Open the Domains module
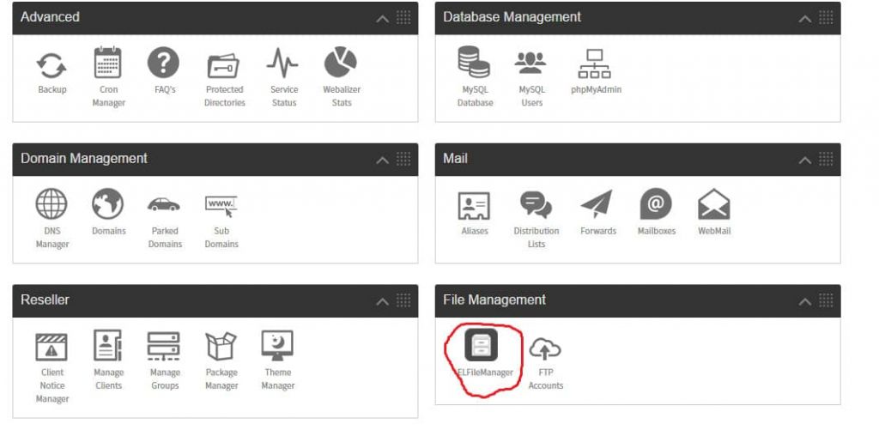This screenshot has width=879, height=430. click(108, 213)
